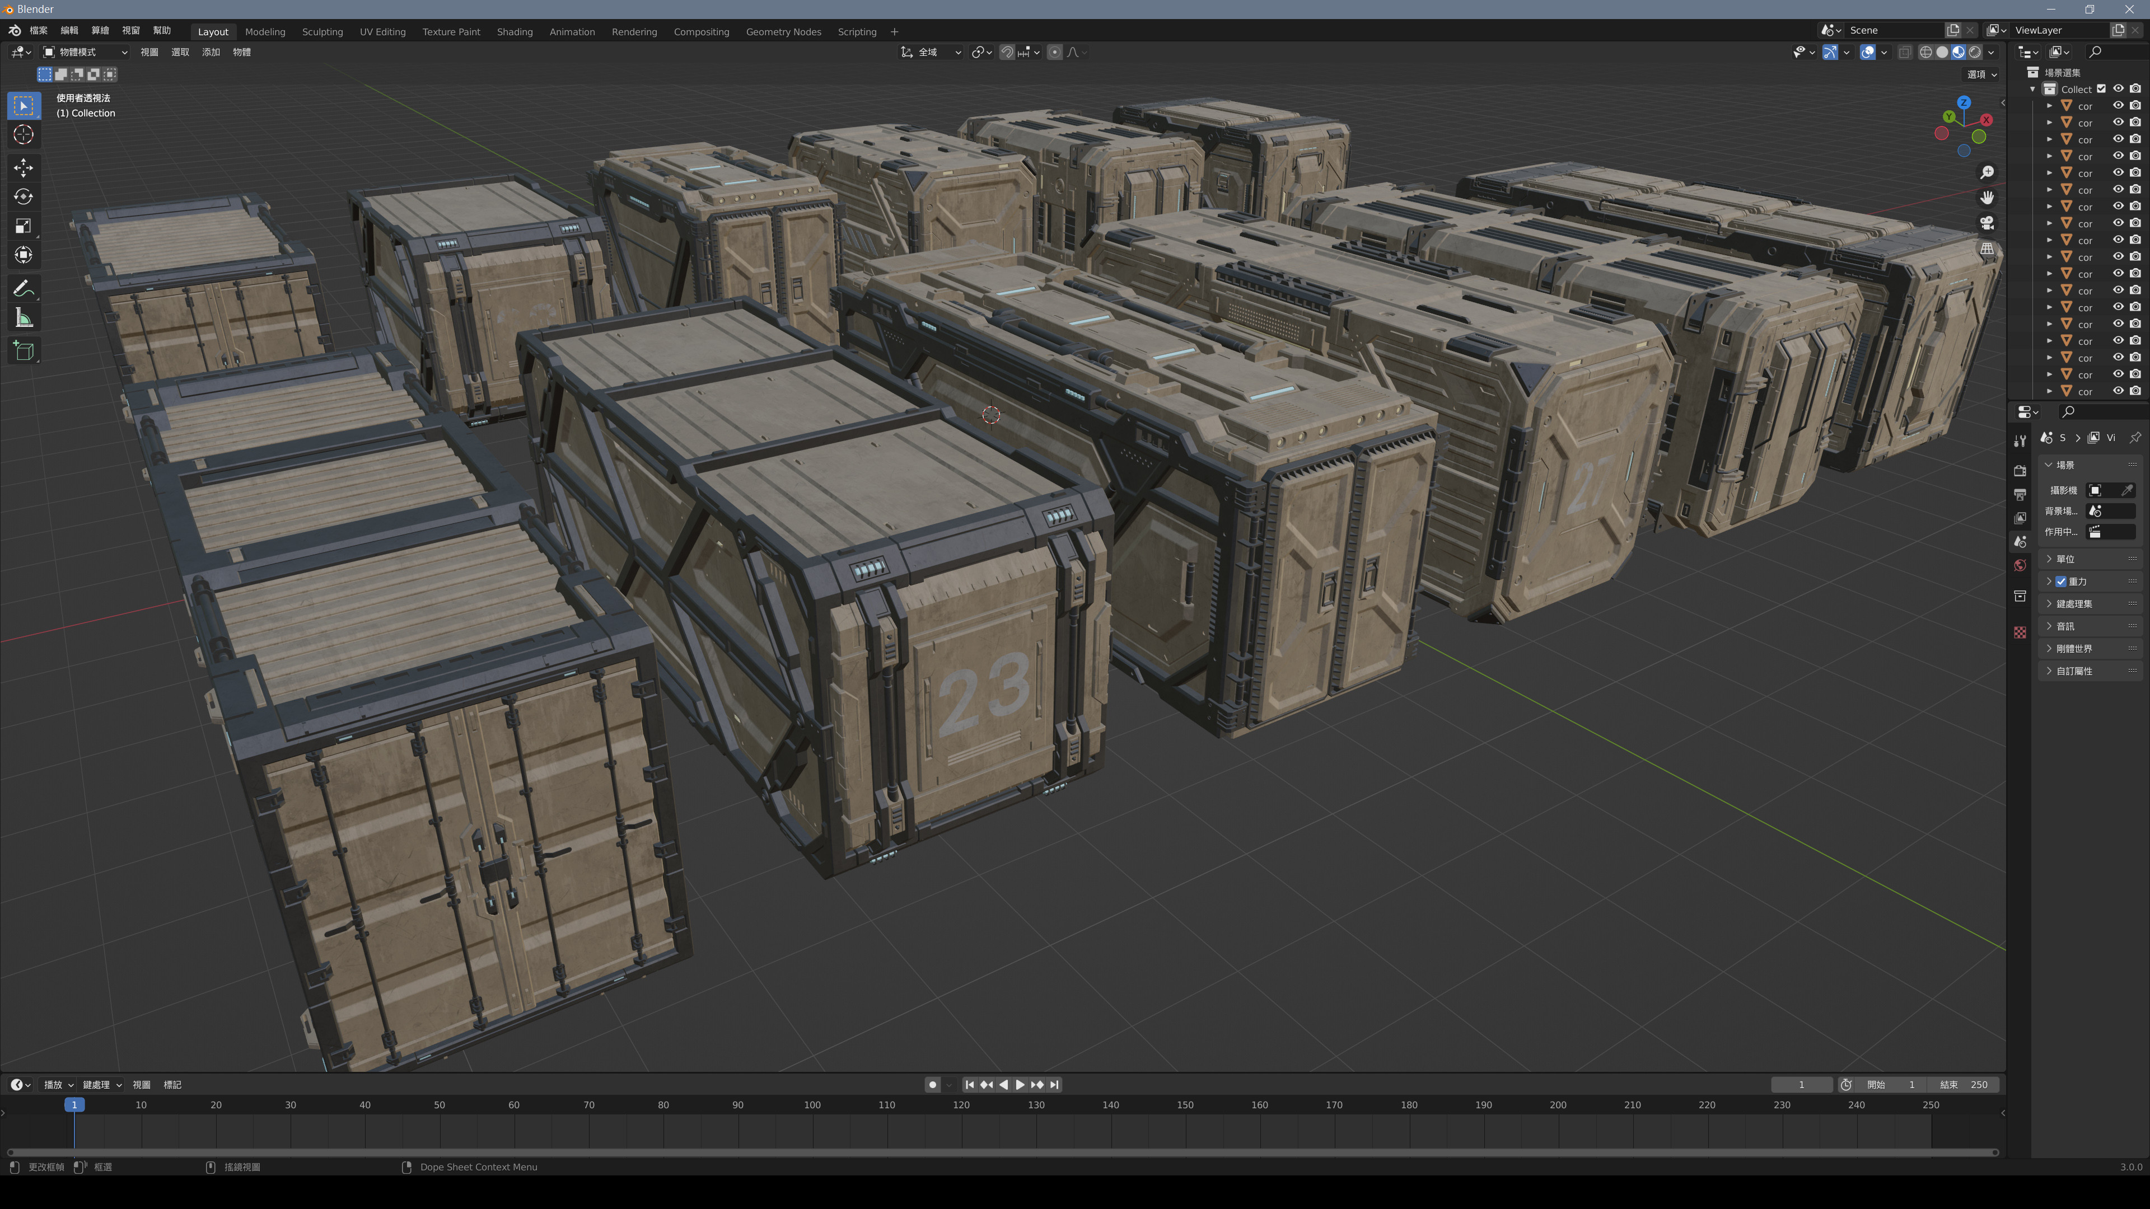Create a new scene with the copy button
The width and height of the screenshot is (2150, 1209).
coord(1953,30)
